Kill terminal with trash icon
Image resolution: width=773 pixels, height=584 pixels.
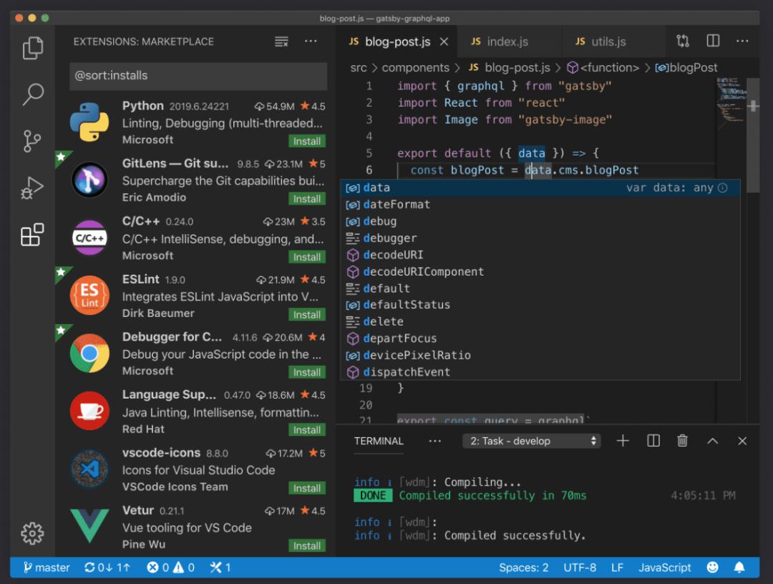tap(683, 441)
